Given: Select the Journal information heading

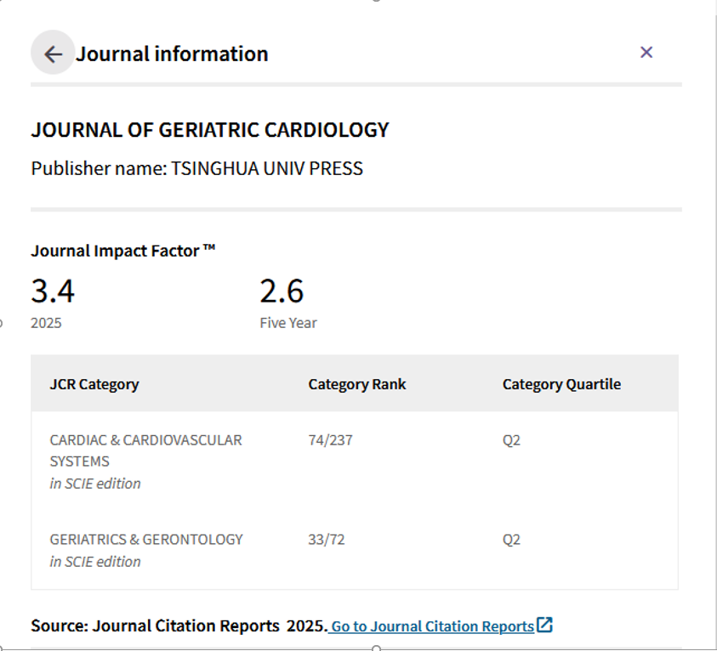Looking at the screenshot, I should coord(172,54).
